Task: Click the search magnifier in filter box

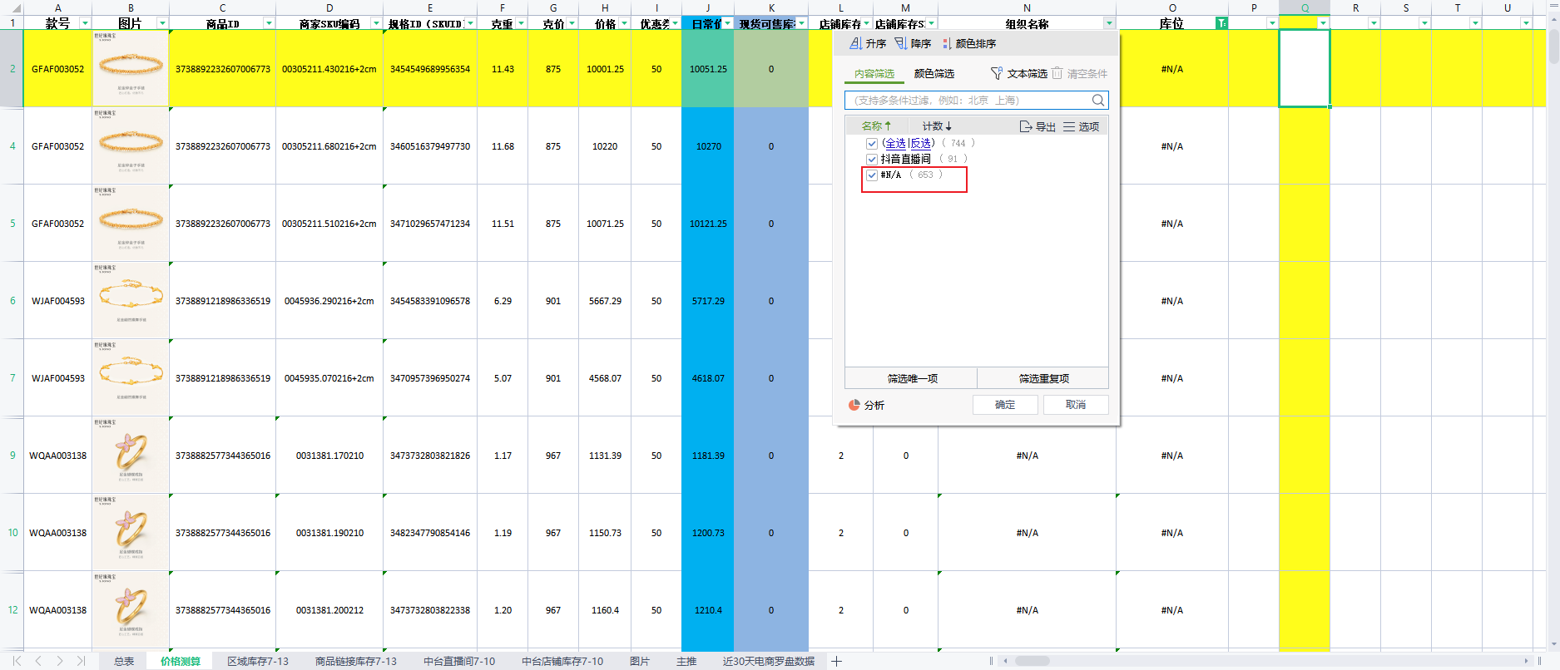Action: point(1098,101)
